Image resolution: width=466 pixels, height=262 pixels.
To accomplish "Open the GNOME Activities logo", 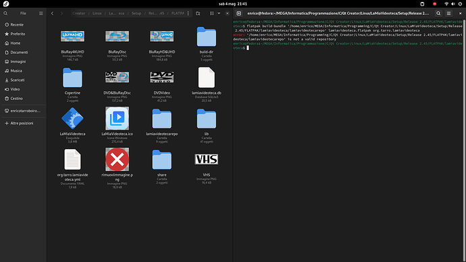I will coord(6,4).
